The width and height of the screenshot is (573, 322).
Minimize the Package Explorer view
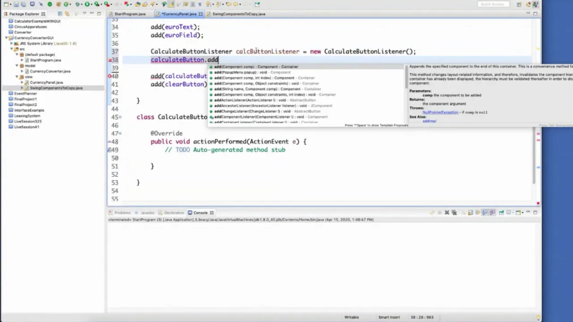[x=92, y=13]
